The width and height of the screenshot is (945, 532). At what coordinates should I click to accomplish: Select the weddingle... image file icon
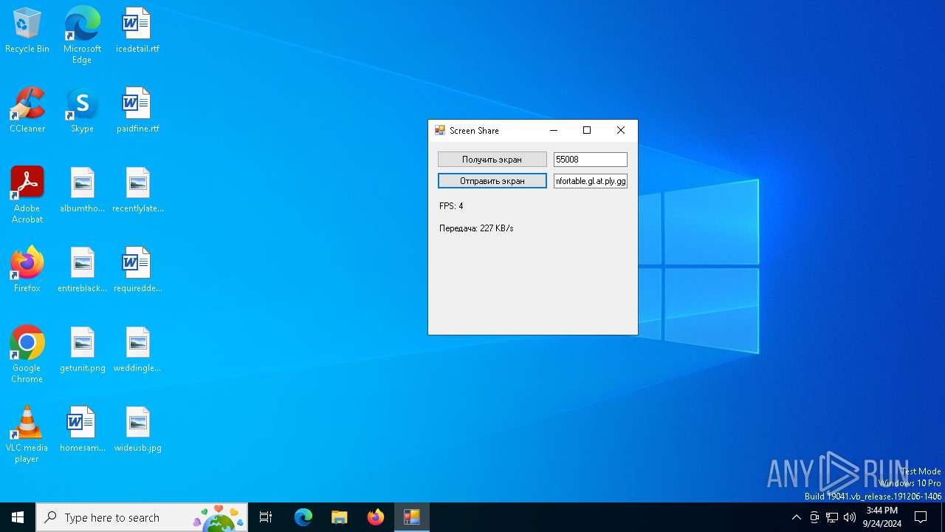[137, 349]
